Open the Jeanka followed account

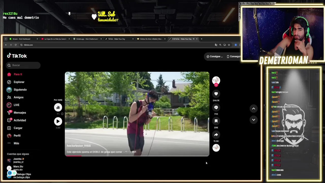tap(19, 160)
